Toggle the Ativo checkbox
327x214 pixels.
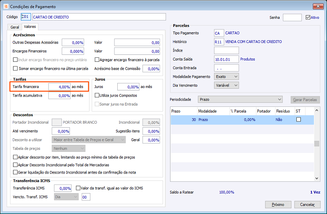coord(308,18)
